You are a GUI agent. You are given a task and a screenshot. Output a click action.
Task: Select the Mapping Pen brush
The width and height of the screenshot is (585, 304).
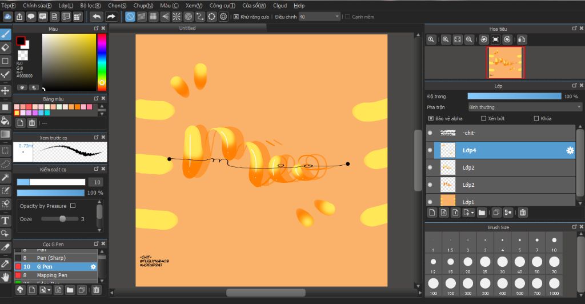pos(55,275)
